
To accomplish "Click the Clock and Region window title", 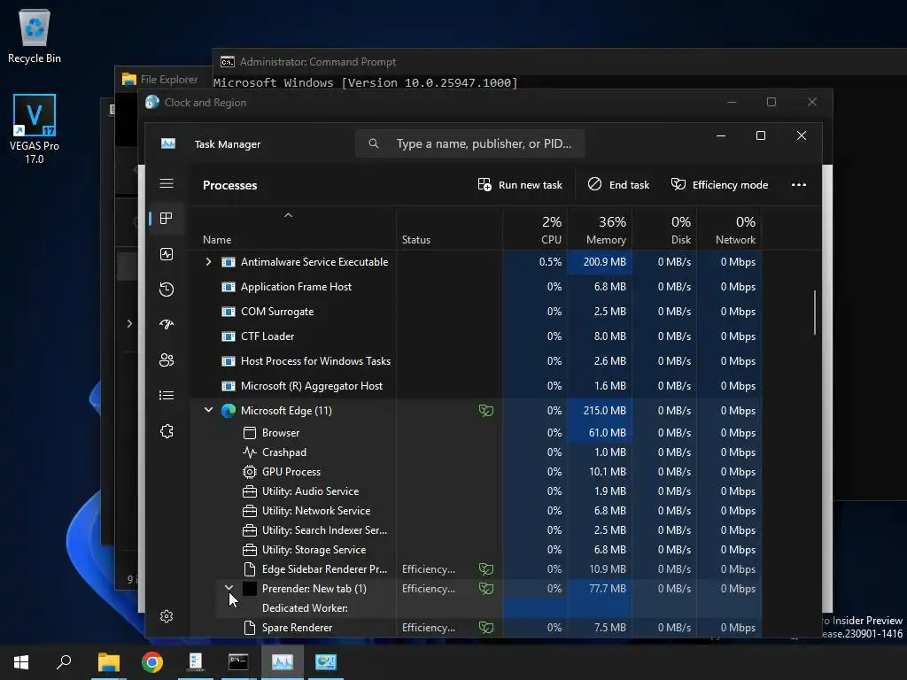I will tap(205, 103).
